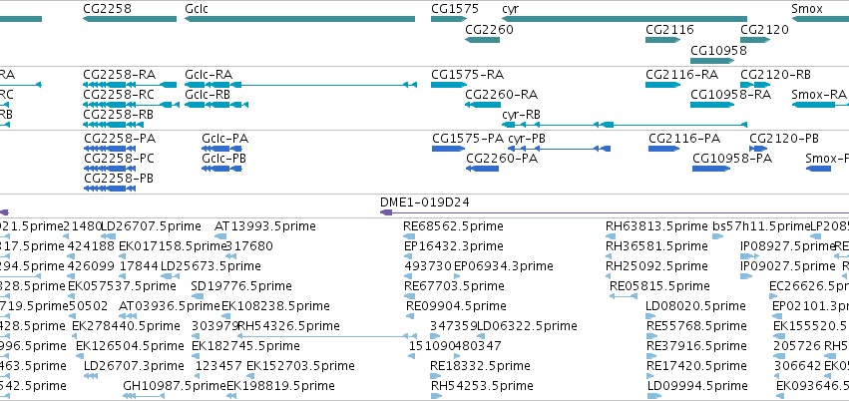This screenshot has width=849, height=401.
Task: Click EST RH54253.5prime
Action: pyautogui.click(x=482, y=386)
